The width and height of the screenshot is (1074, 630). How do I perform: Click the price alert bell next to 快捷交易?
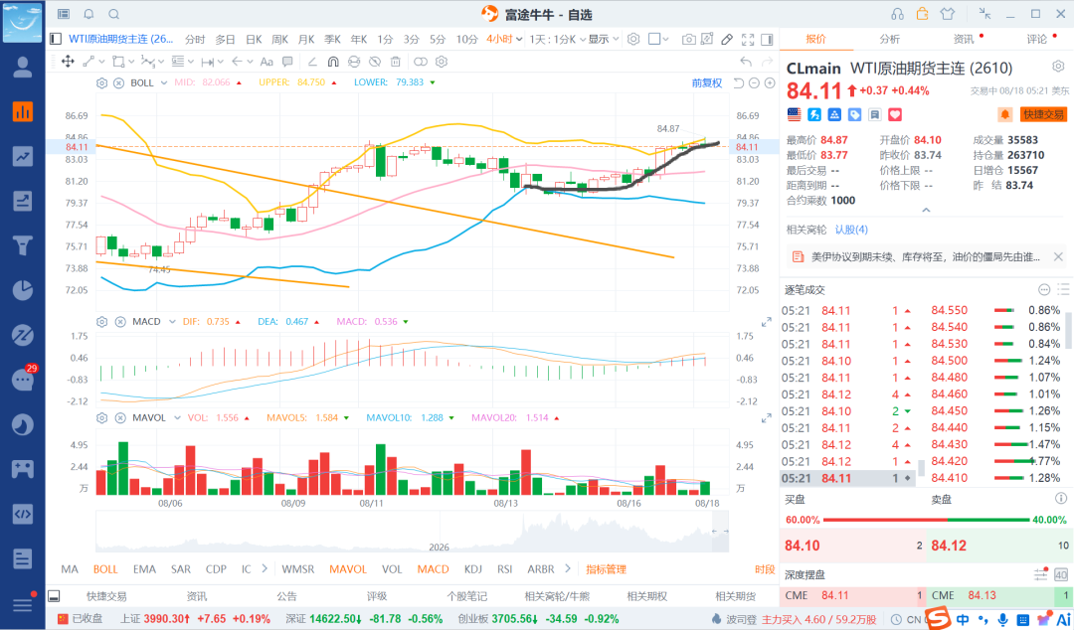click(1004, 114)
